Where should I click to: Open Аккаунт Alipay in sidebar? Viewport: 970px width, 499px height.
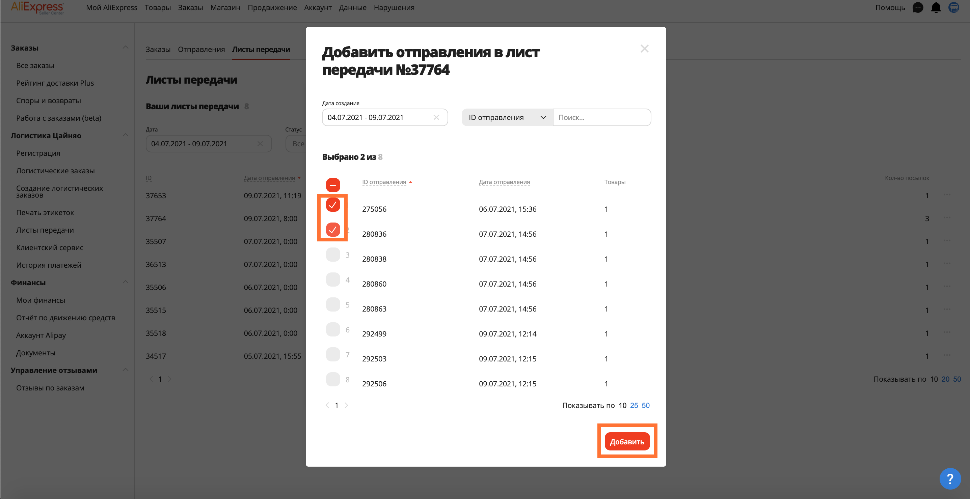click(x=41, y=335)
